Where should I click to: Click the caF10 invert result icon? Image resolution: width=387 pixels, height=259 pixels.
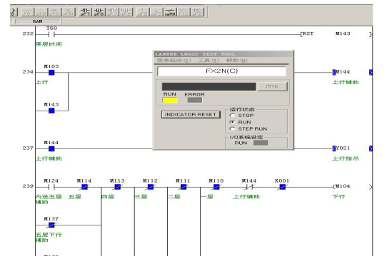click(x=170, y=11)
